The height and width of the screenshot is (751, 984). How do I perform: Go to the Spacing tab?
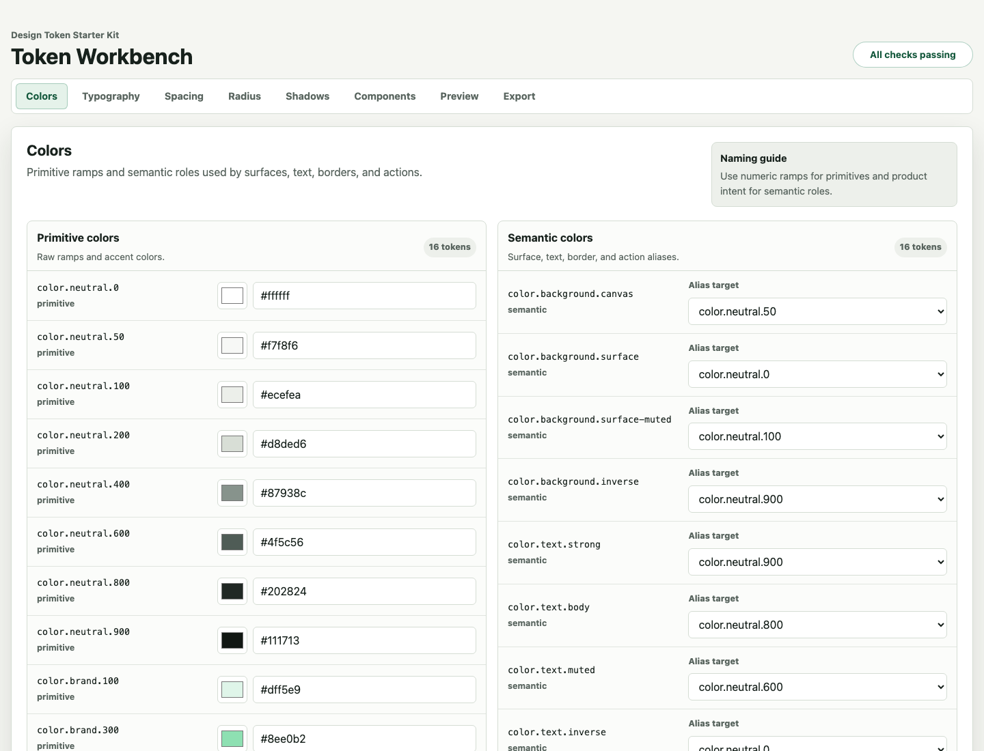pos(184,96)
